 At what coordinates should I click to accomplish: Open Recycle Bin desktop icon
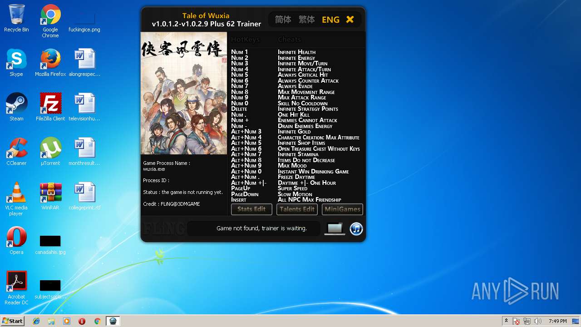tap(16, 18)
